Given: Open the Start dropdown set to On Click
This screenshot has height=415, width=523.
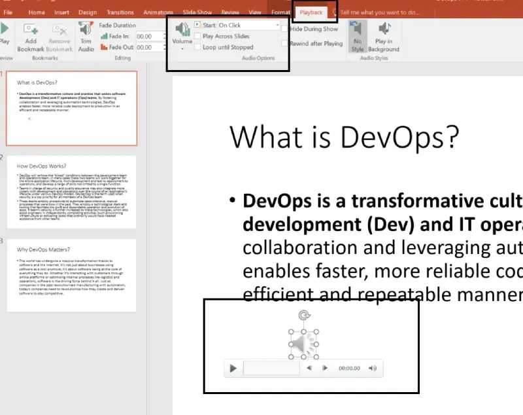Looking at the screenshot, I should [248, 25].
